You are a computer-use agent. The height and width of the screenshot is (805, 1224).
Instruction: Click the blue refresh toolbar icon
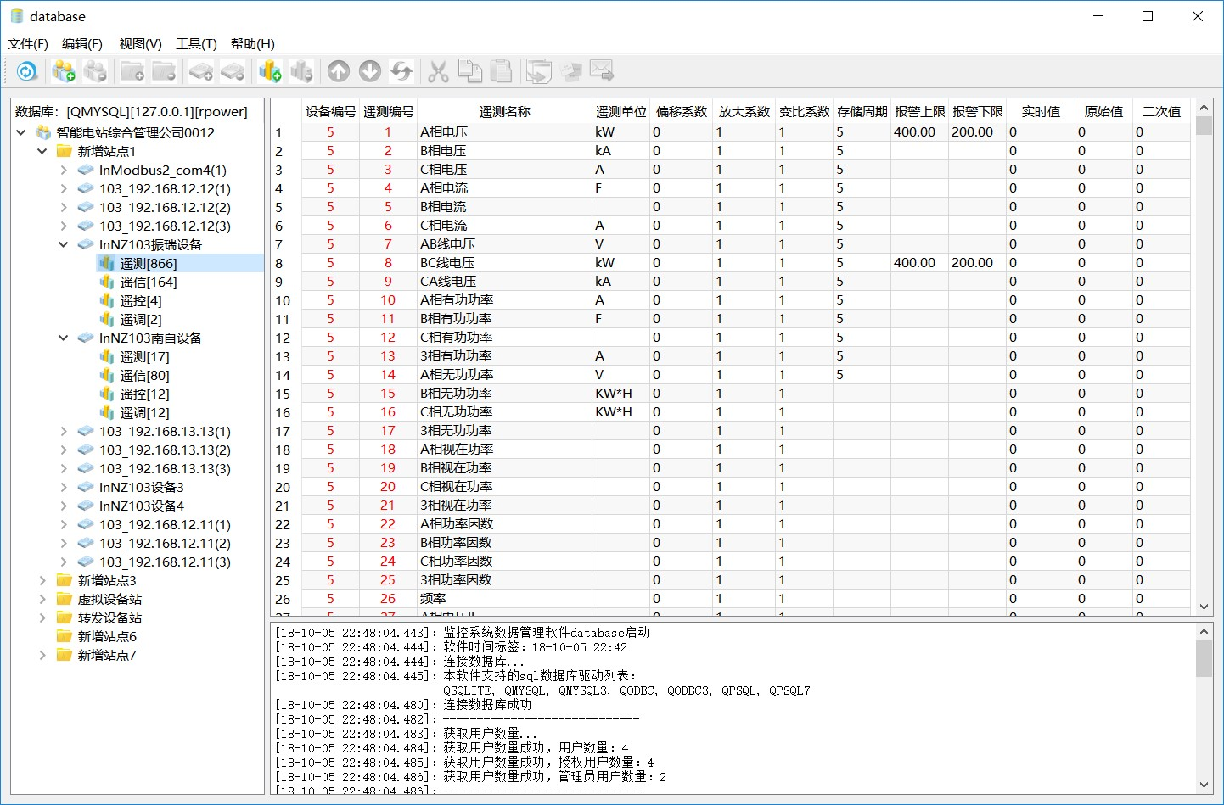(27, 72)
